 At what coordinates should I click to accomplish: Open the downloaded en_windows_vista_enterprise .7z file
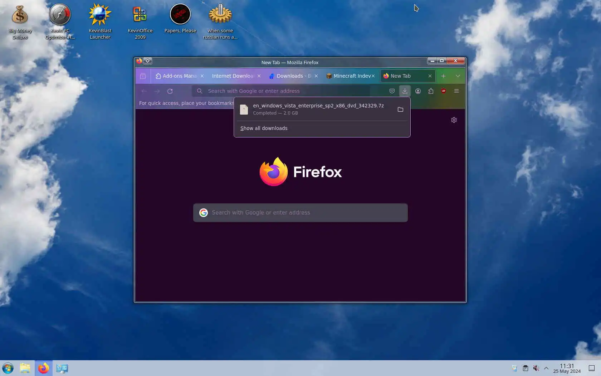coord(315,109)
